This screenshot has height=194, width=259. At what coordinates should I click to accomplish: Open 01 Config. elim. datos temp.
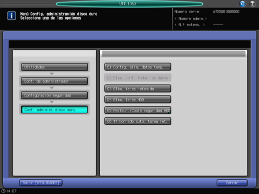138,67
